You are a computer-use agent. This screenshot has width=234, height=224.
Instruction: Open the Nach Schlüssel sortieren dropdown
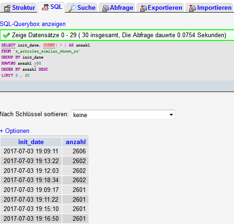pyautogui.click(x=123, y=115)
